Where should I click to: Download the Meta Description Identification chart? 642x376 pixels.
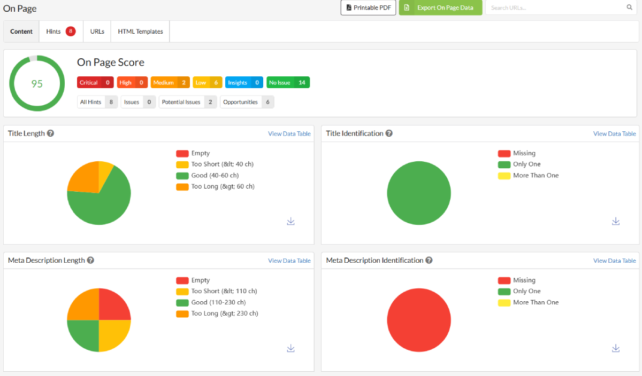[616, 348]
